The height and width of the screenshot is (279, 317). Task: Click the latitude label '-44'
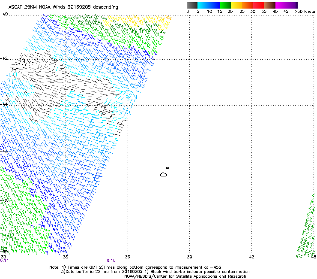tap(4, 104)
